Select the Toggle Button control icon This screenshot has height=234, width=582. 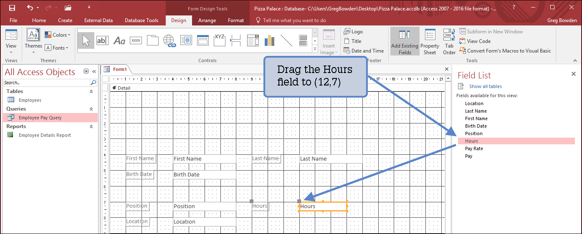click(303, 40)
